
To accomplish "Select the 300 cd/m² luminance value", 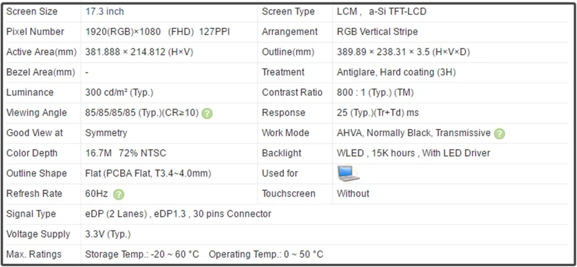I will (119, 93).
